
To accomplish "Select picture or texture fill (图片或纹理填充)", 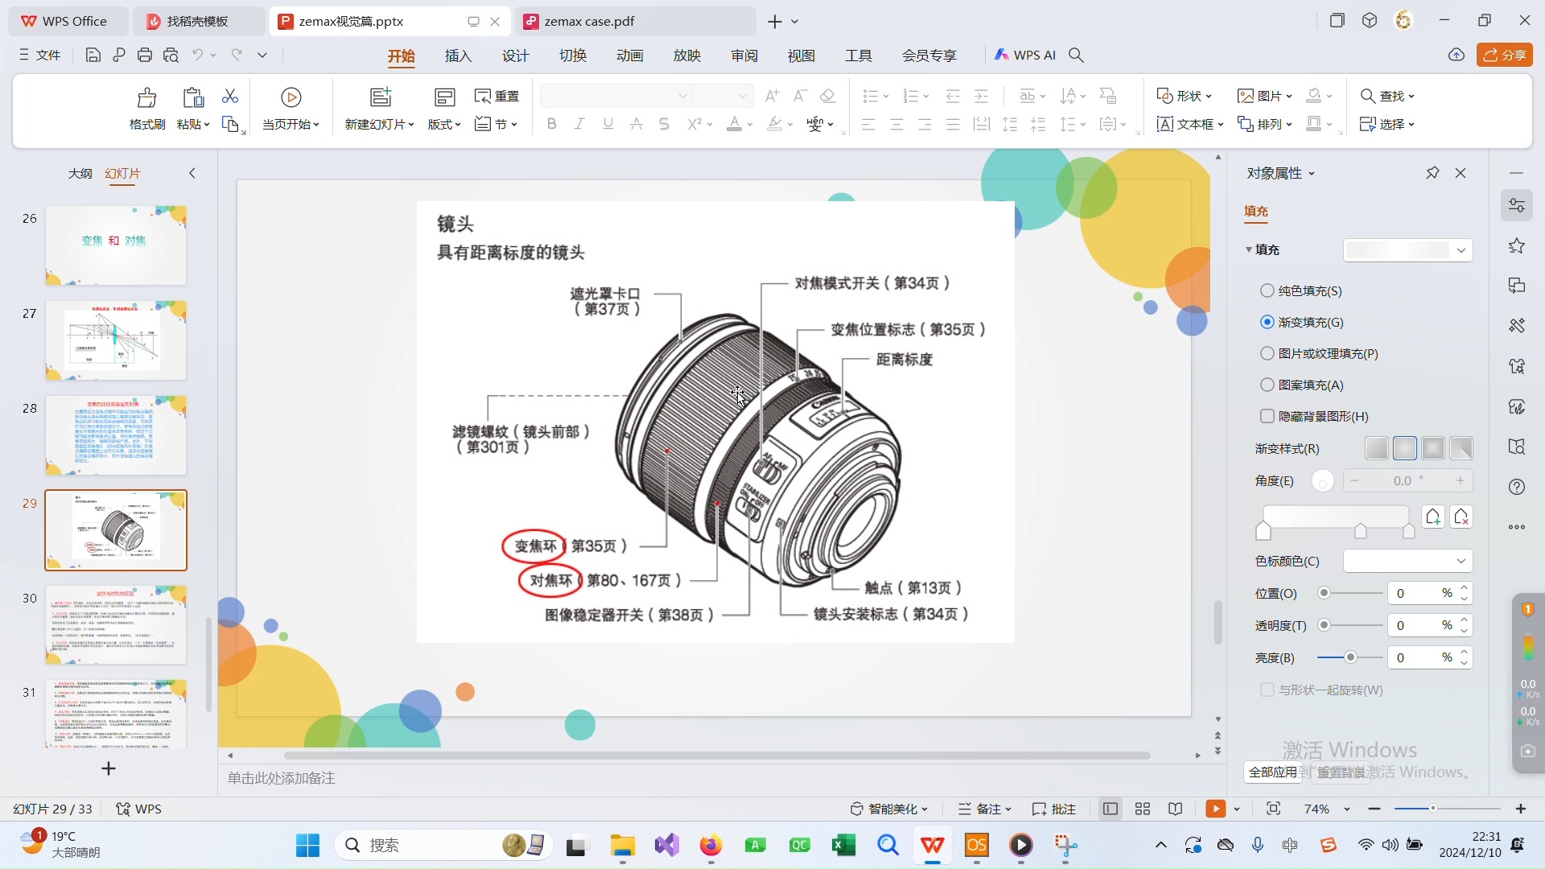I will (x=1267, y=353).
